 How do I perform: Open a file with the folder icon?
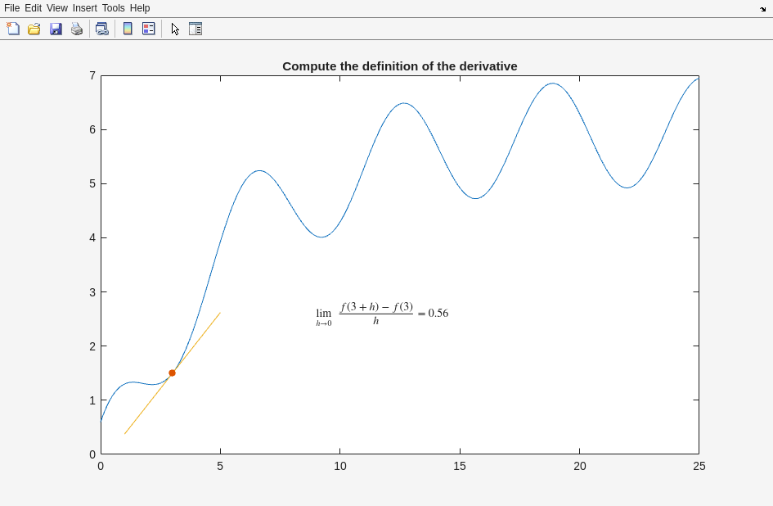coord(34,29)
